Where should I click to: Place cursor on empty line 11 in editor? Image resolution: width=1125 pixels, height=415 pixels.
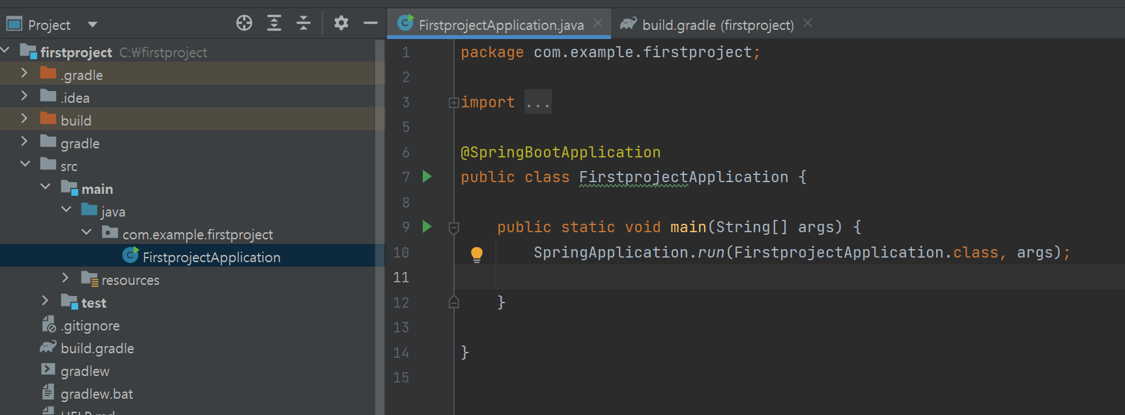click(x=790, y=277)
